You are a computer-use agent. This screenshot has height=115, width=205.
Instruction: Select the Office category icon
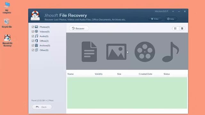37,41
